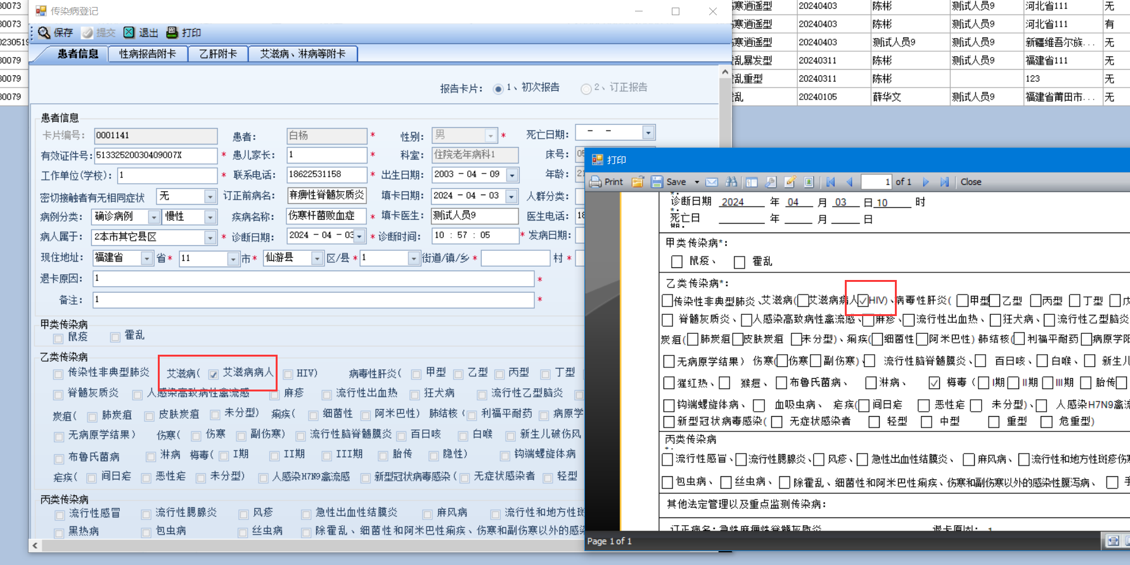Click the print preview status bar icon

point(1114,541)
